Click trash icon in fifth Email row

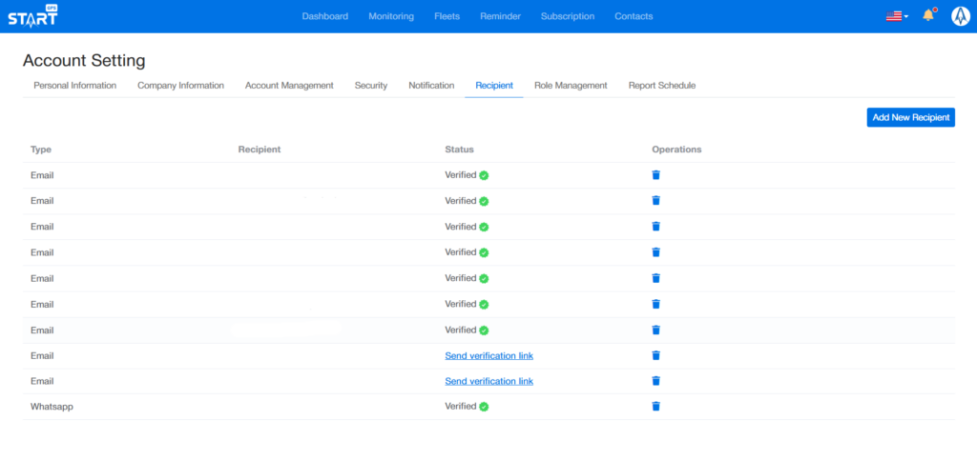[x=655, y=278]
